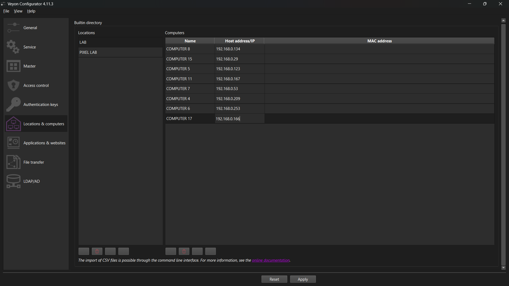509x286 pixels.
Task: Open the Applications & websites page
Action: click(36, 143)
